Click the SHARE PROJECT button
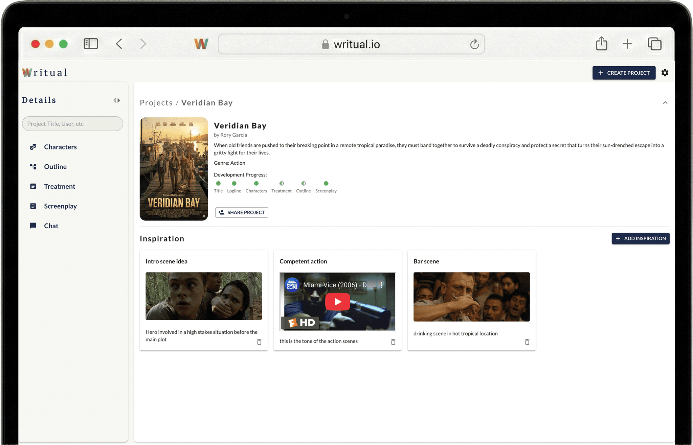Screen dimensions: 693x445 click(241, 212)
